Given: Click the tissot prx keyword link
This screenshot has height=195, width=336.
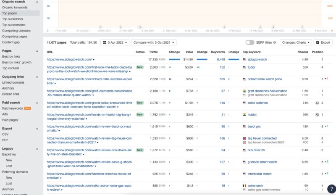Looking at the screenshot, I should click(254, 126).
